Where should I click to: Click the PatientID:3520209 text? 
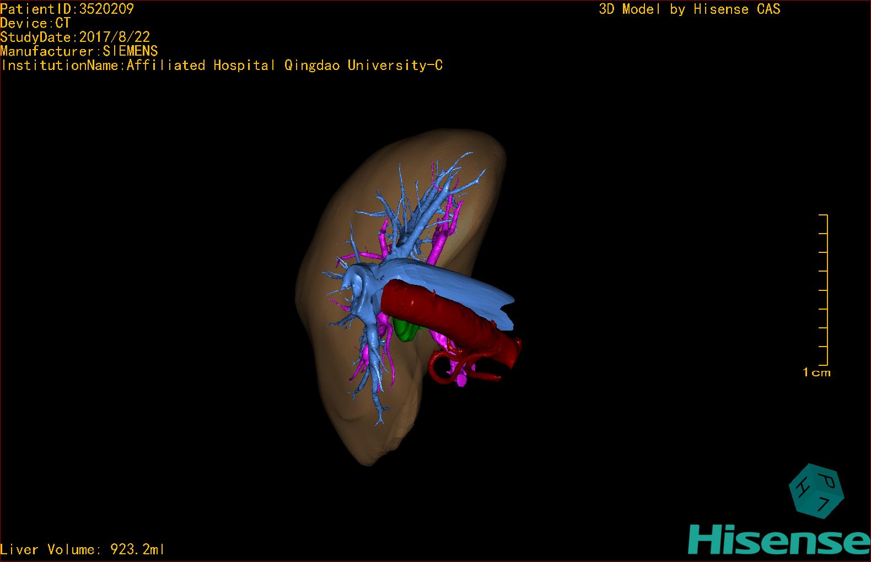pyautogui.click(x=67, y=9)
